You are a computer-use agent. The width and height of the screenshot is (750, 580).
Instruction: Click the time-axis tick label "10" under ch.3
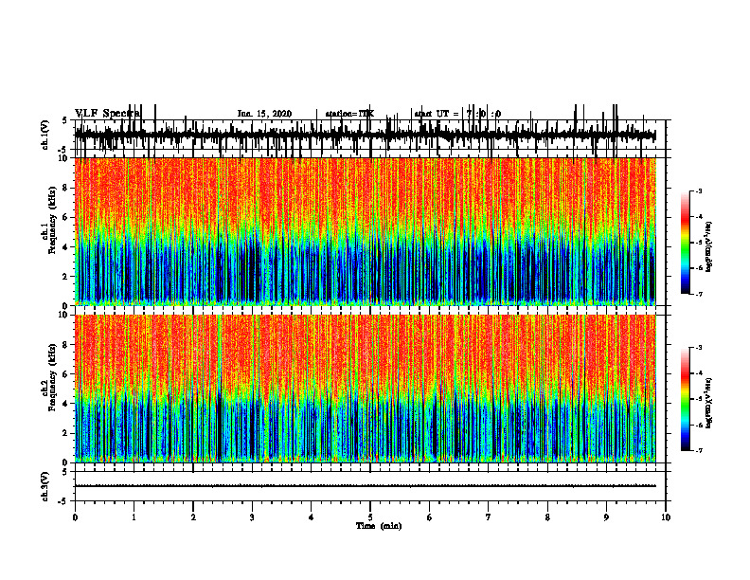click(x=666, y=517)
